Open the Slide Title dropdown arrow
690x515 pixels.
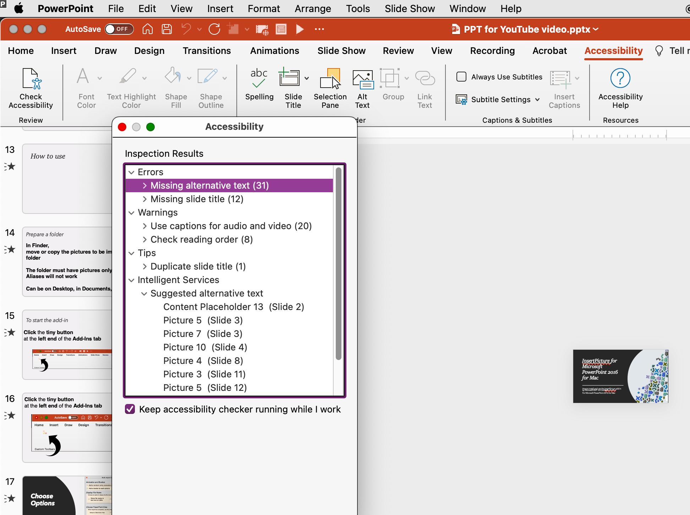tap(307, 78)
